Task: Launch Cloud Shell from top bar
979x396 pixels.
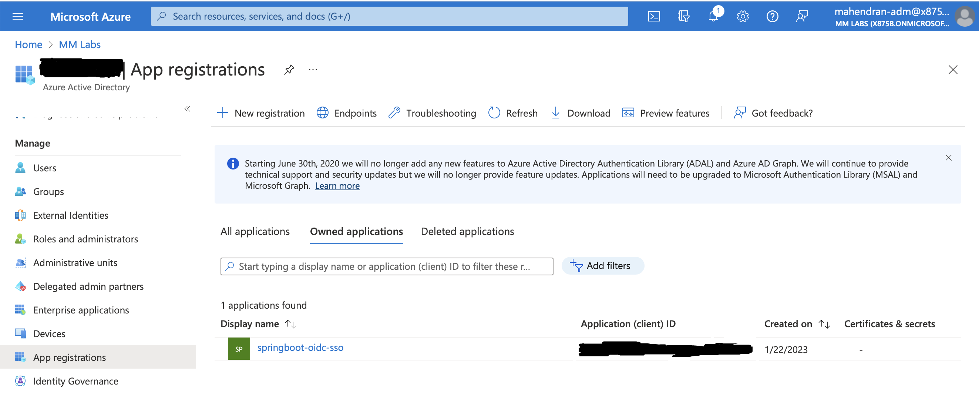Action: (x=654, y=16)
